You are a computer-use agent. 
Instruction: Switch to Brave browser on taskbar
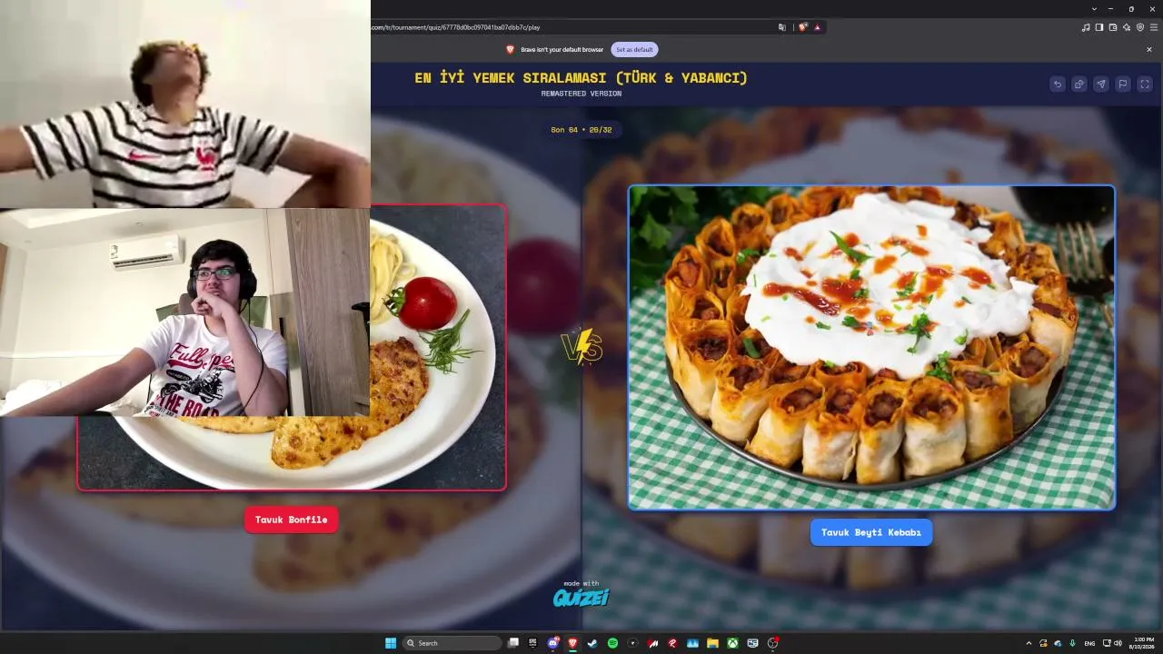572,643
